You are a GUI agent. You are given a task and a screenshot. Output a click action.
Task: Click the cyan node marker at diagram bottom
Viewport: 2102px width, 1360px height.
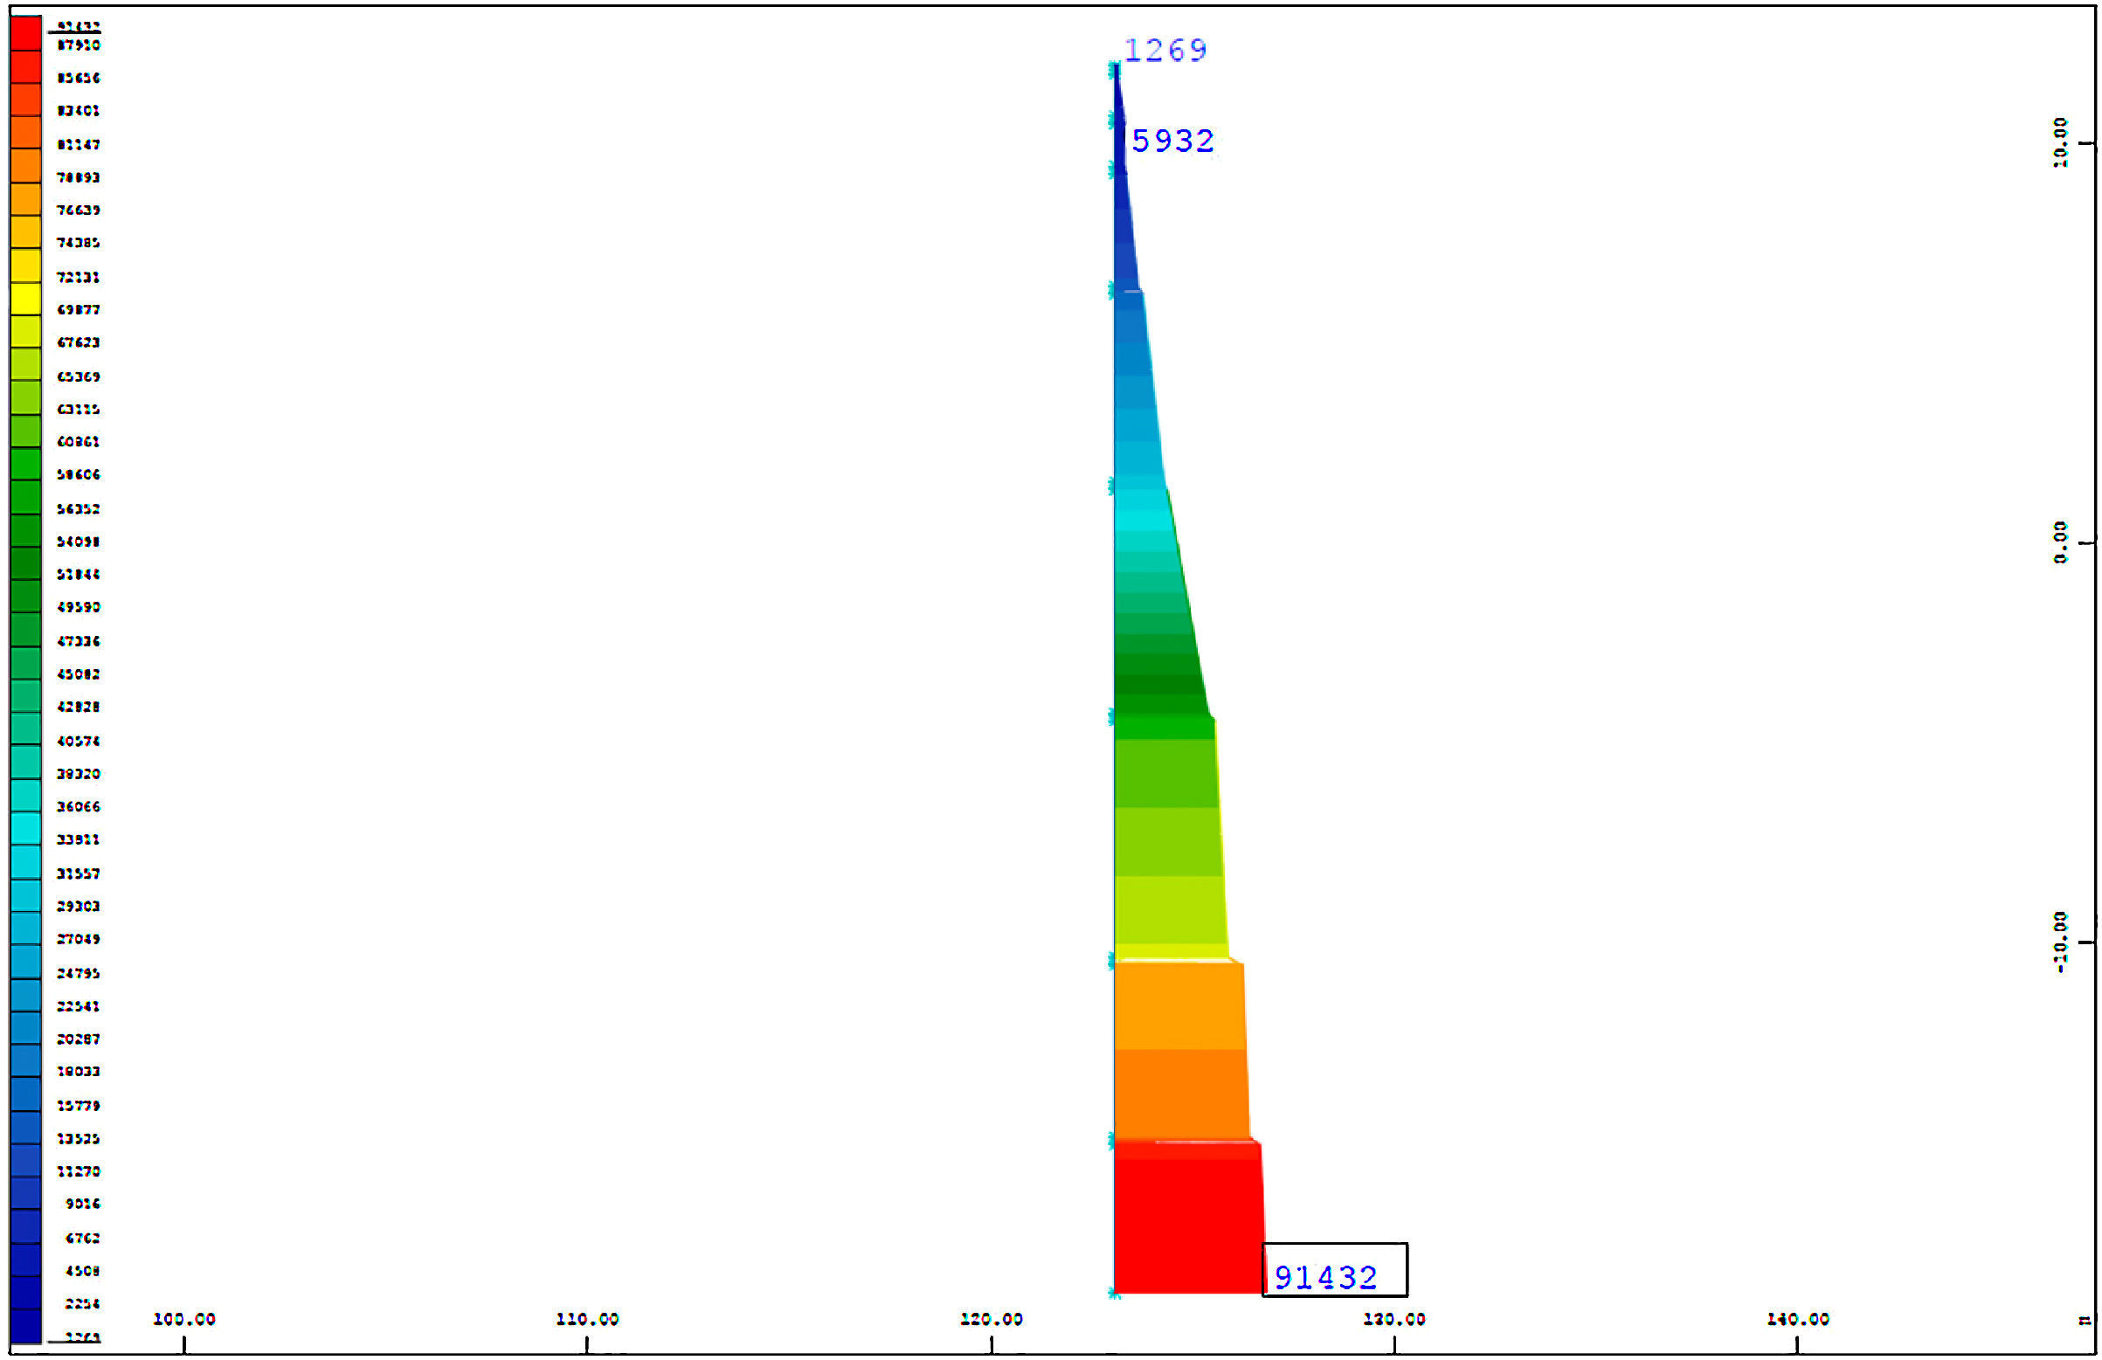[x=1115, y=1294]
